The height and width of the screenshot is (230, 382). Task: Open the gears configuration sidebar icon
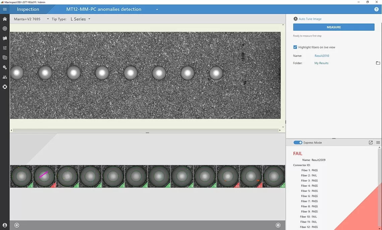5,67
